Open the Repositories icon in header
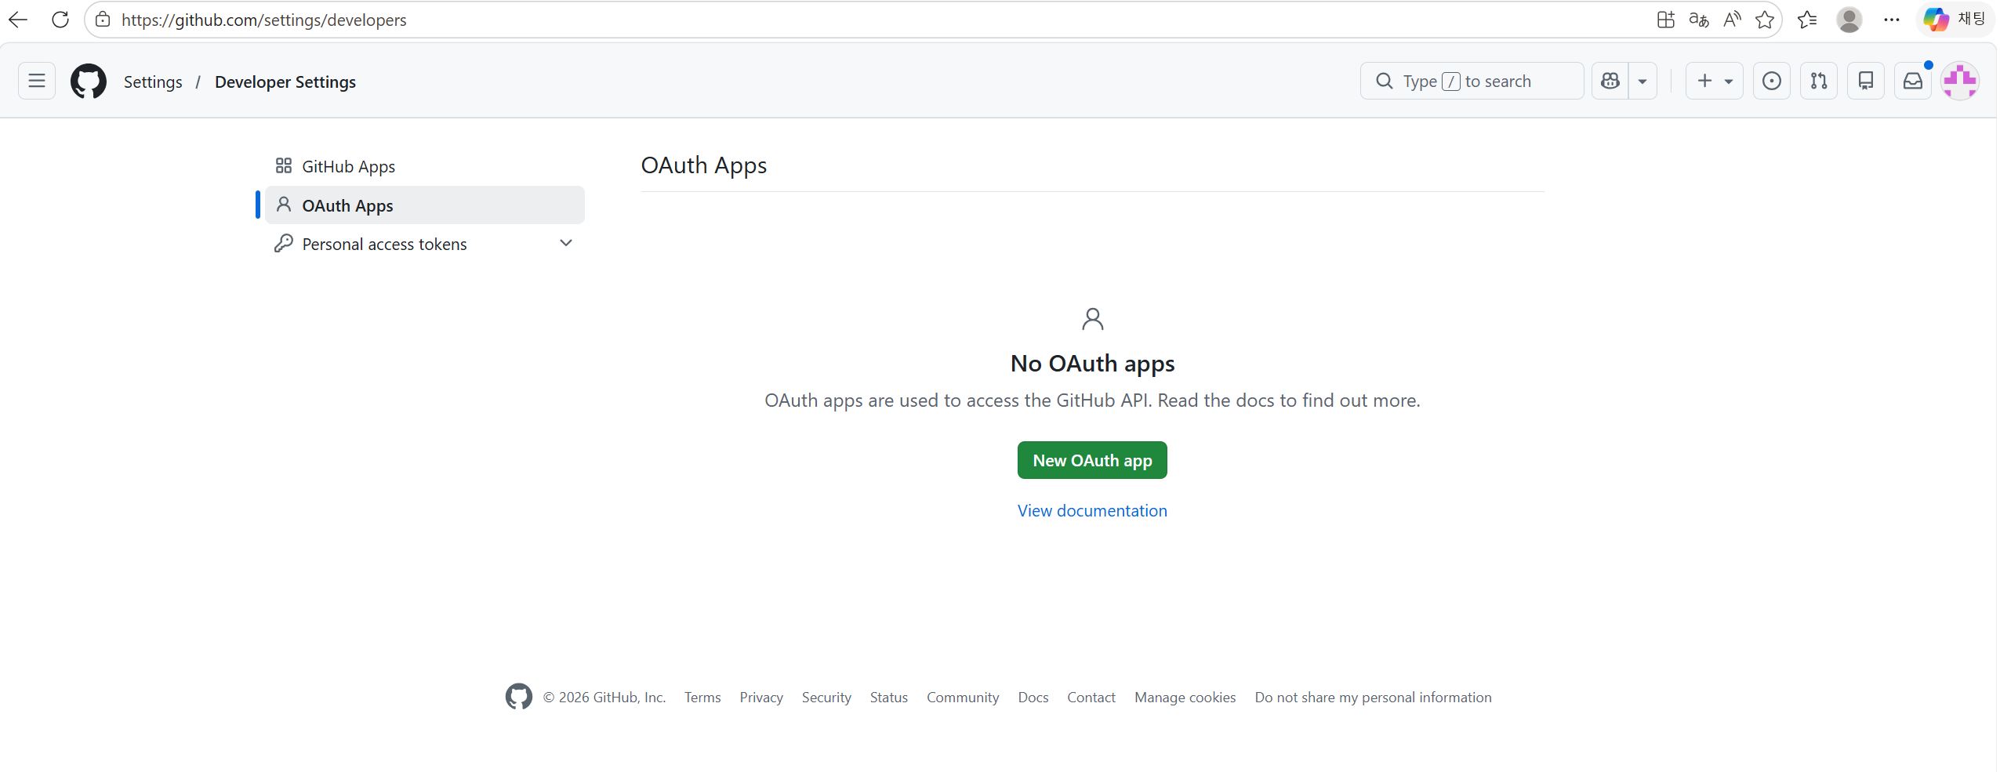This screenshot has height=772, width=2000. point(1866,81)
